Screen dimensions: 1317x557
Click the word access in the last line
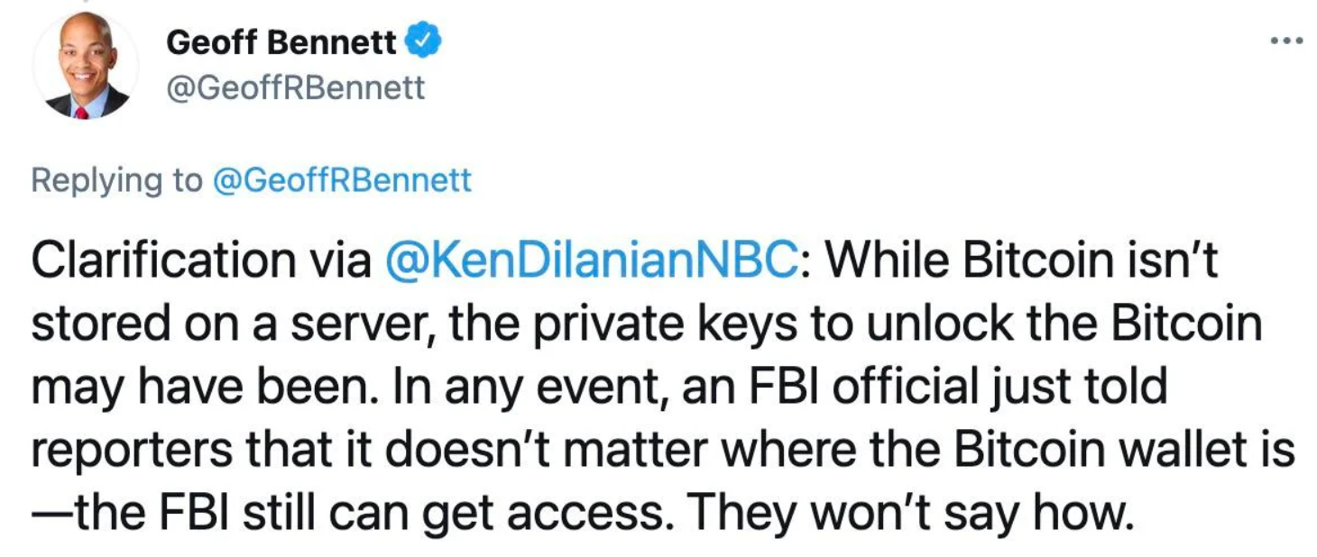point(589,510)
